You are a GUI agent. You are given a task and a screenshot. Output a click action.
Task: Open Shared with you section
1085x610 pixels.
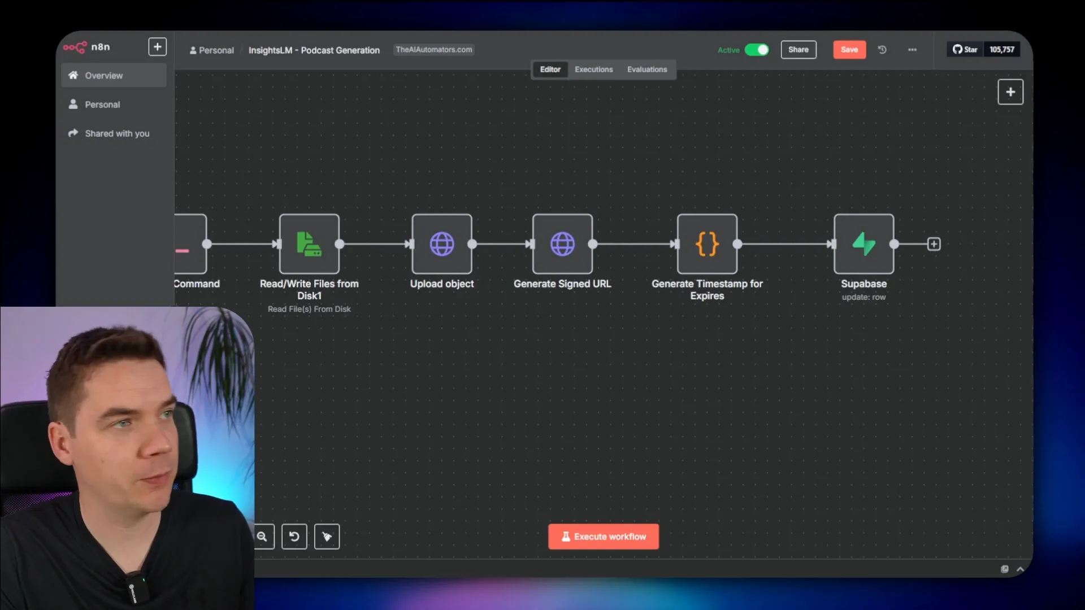click(114, 133)
